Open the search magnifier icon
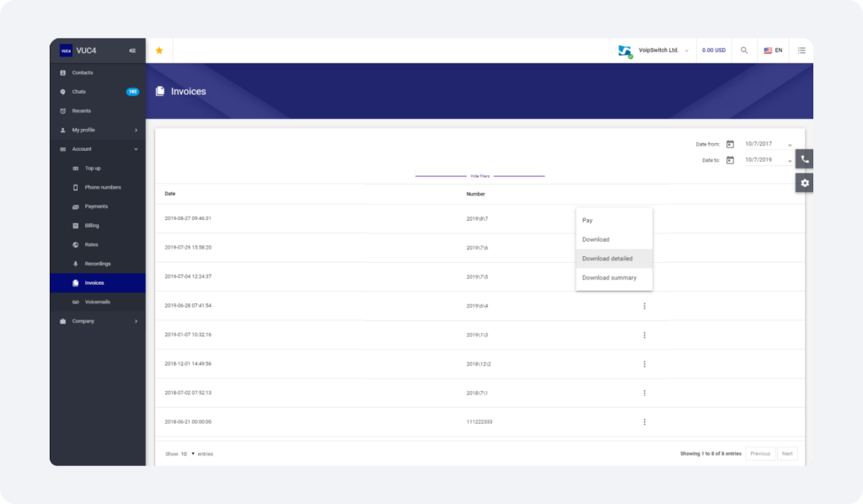The image size is (863, 504). [x=744, y=50]
